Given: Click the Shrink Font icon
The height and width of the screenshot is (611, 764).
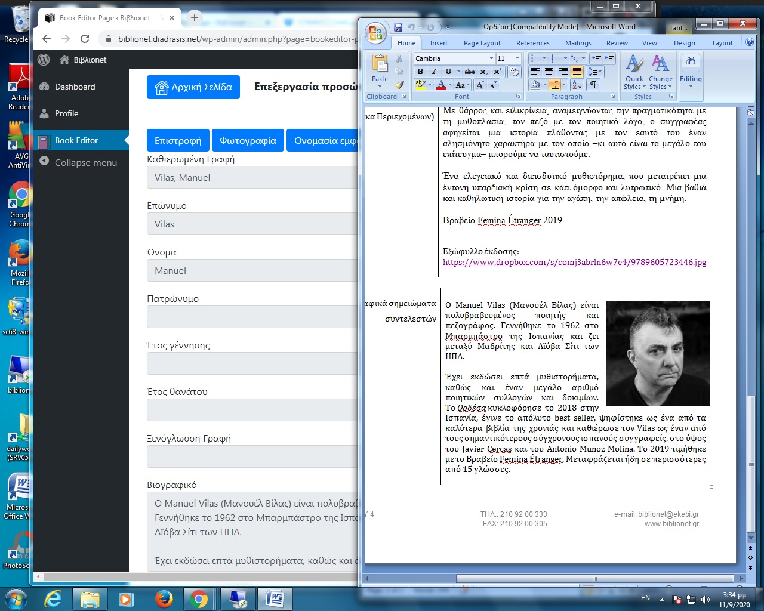Looking at the screenshot, I should pyautogui.click(x=492, y=85).
